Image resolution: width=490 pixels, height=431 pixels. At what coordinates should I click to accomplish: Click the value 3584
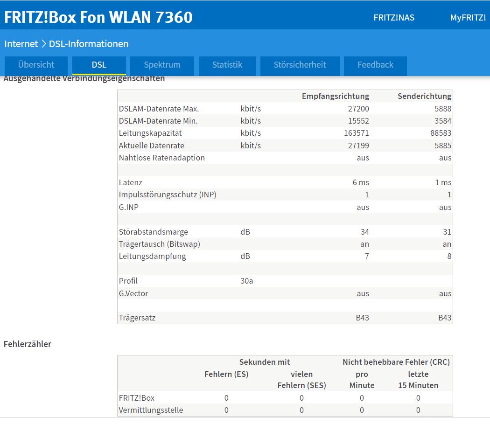pyautogui.click(x=443, y=121)
